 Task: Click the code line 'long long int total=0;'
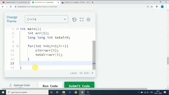click(49, 37)
